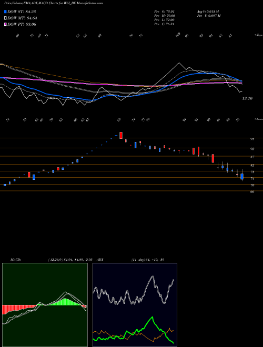Screen dimensions: 263x347
Task: Click the 70 price axis label
Action: point(252,185)
